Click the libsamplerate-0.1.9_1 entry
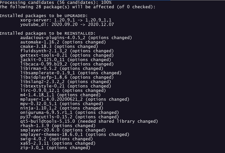 71,73
